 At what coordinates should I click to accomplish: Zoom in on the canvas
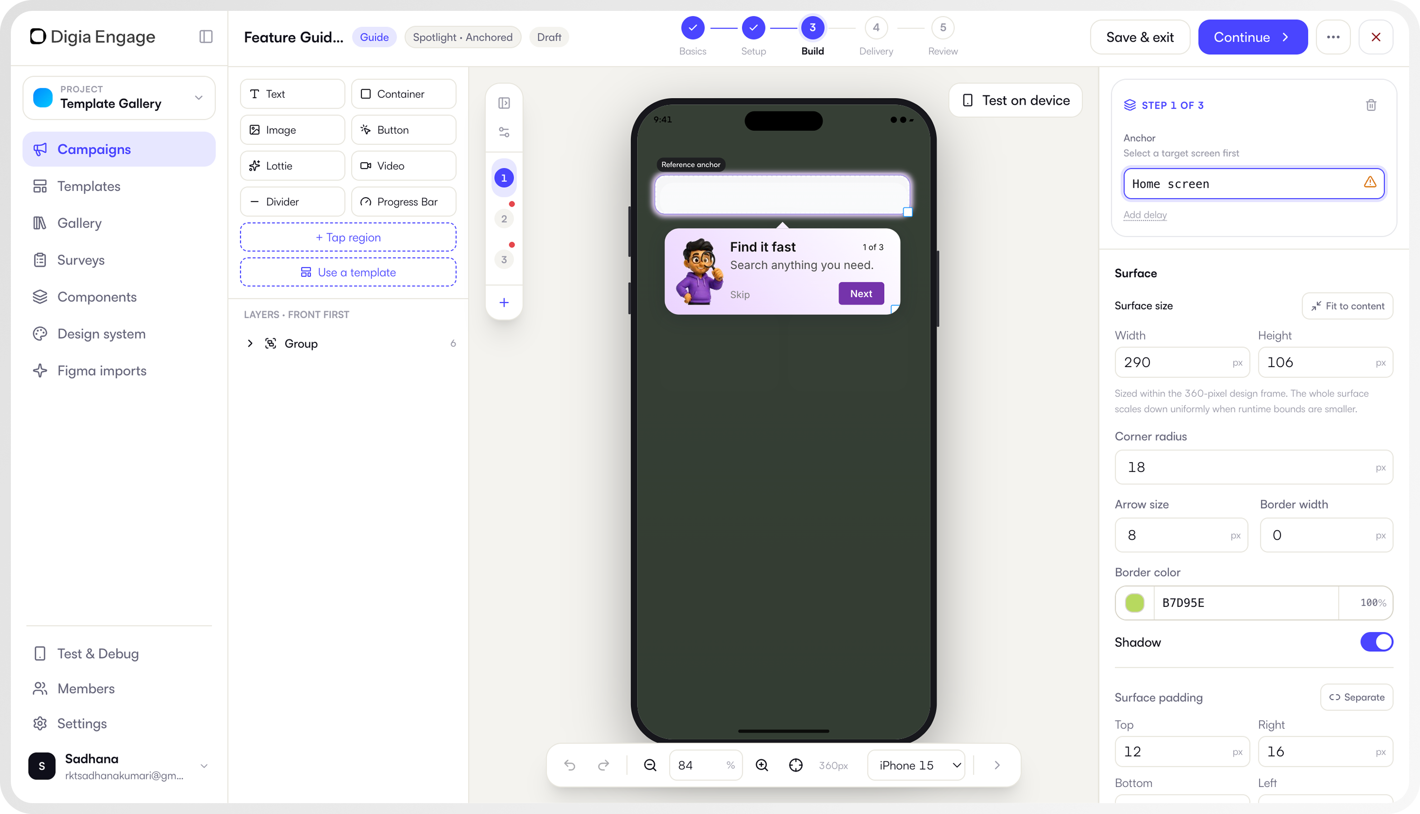point(762,765)
